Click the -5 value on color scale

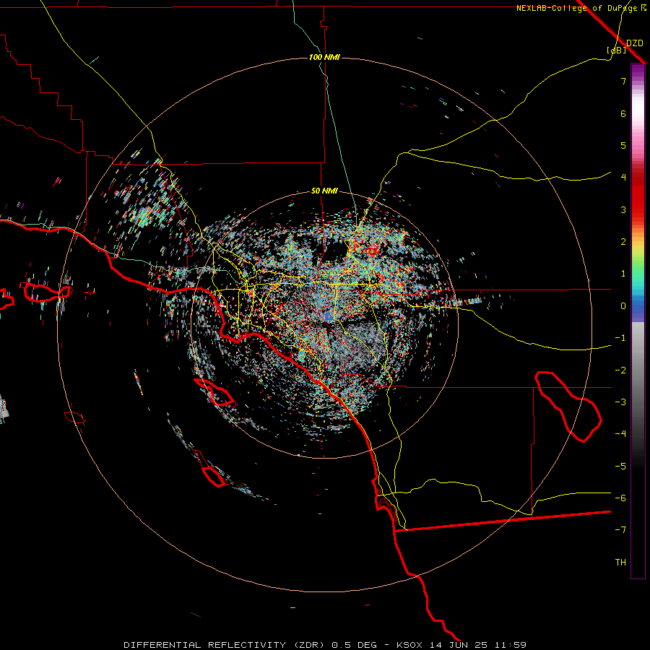click(620, 467)
